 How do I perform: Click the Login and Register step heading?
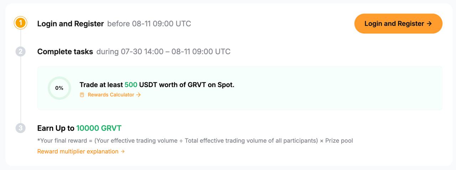71,24
